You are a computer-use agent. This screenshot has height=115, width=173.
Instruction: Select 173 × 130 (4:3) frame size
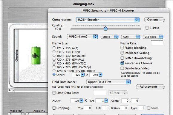54,48
